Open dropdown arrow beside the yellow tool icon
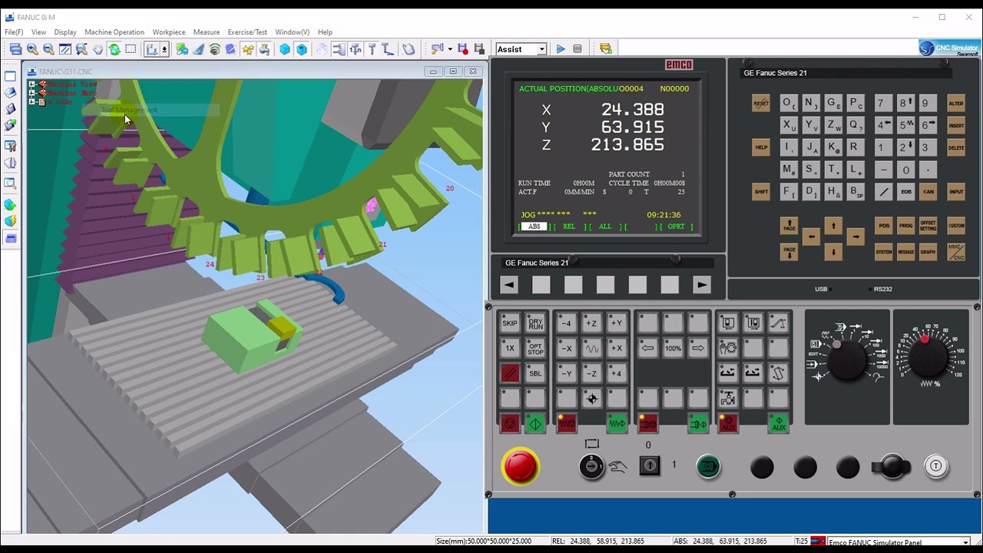This screenshot has width=983, height=553. [450, 49]
